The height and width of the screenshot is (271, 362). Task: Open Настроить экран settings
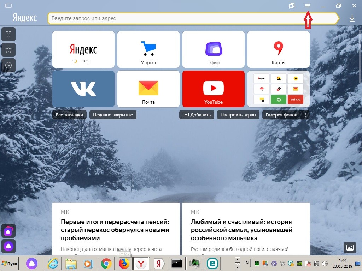click(x=238, y=115)
